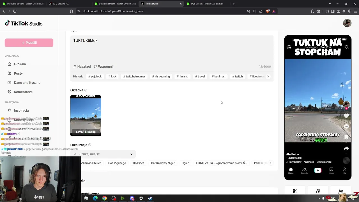
Task: Go back with browser back arrow
Action: click(x=4, y=11)
